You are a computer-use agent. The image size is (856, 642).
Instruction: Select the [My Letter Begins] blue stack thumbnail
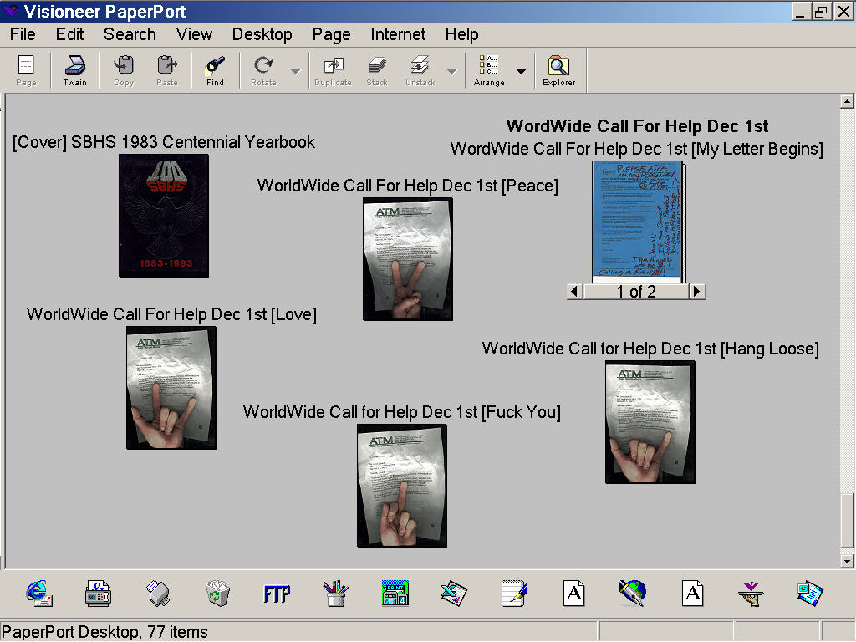click(x=638, y=222)
